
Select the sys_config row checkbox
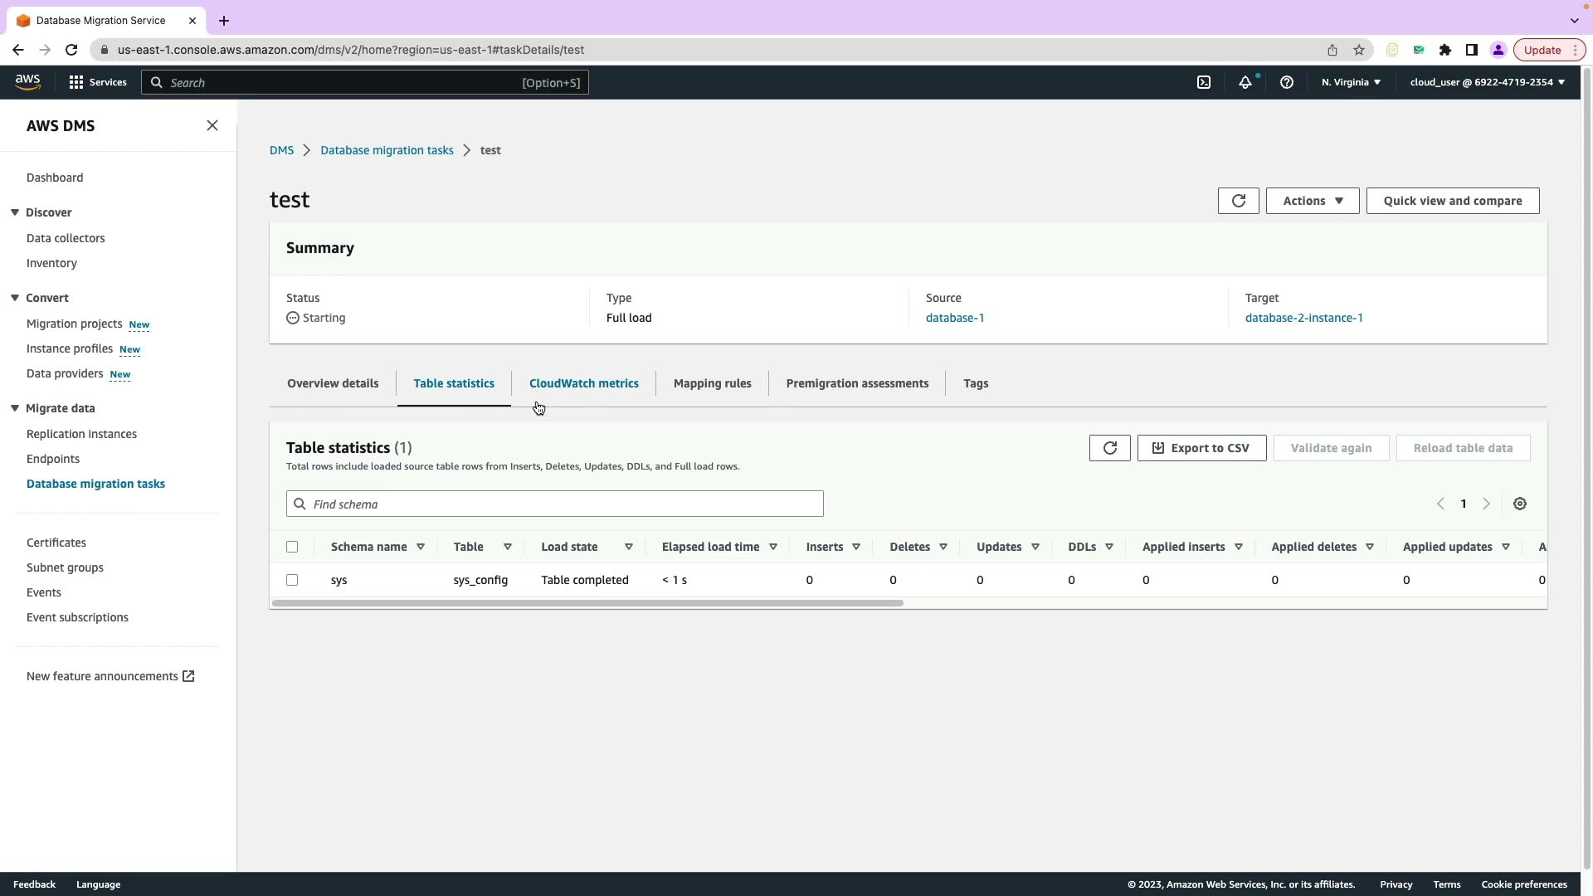pyautogui.click(x=292, y=580)
